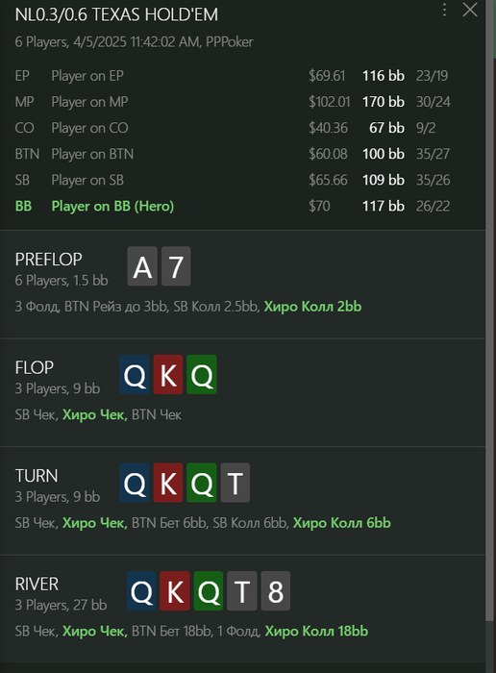Click the Хиро Колл 18bb river action
The height and width of the screenshot is (673, 496).
[316, 631]
